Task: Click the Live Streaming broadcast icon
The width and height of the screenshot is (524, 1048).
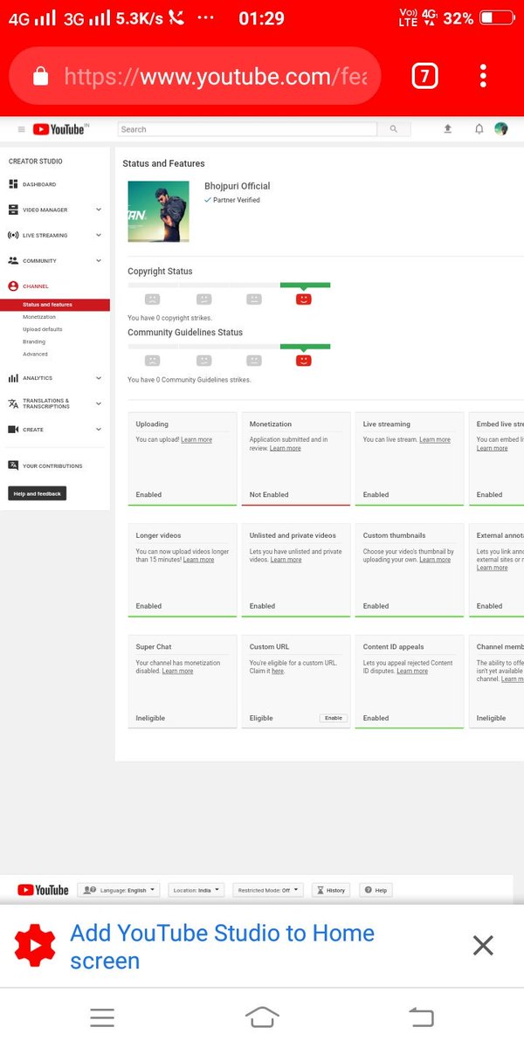Action: pyautogui.click(x=13, y=235)
